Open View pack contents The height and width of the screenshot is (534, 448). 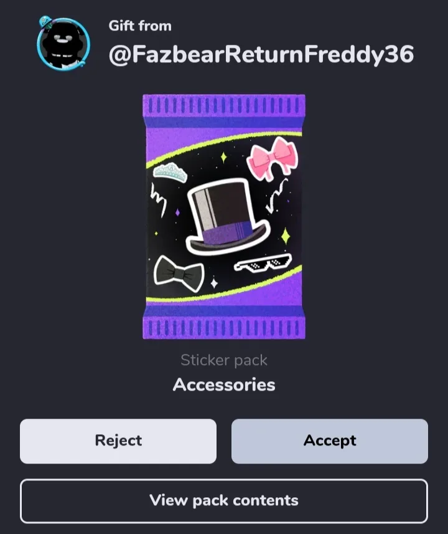[224, 500]
